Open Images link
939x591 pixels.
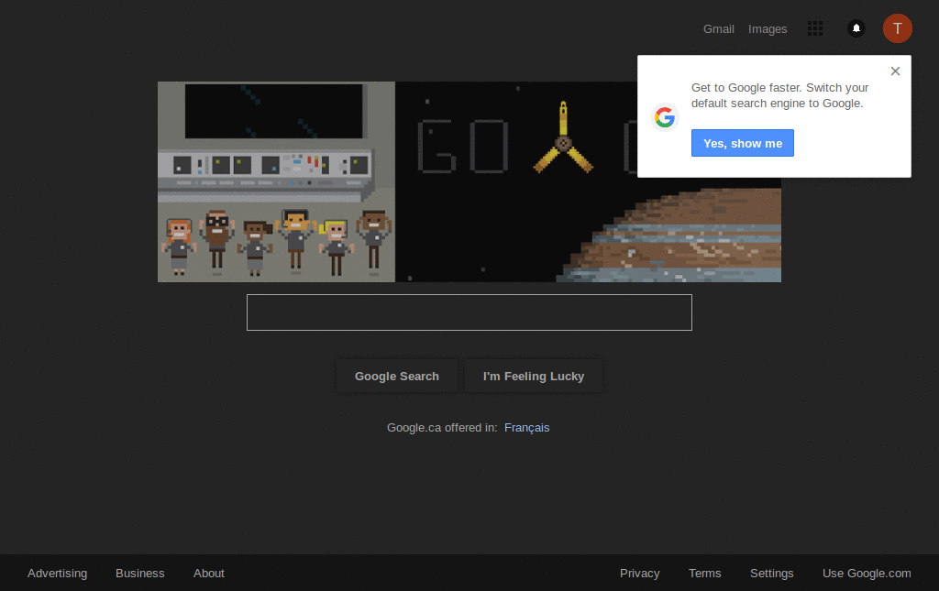[x=768, y=28]
